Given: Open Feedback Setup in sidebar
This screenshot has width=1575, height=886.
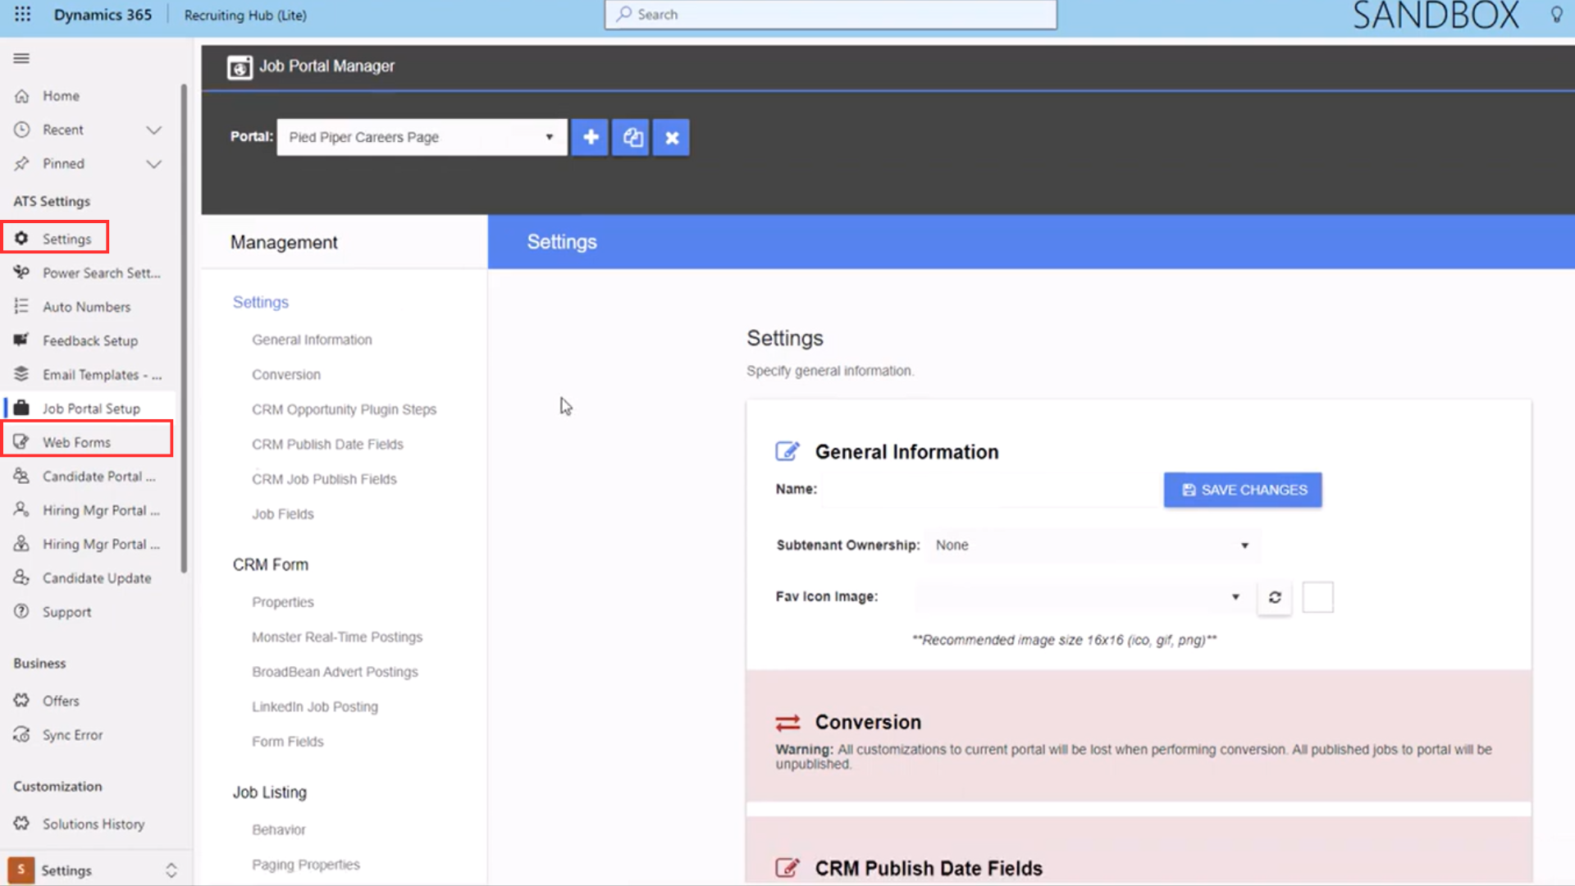Looking at the screenshot, I should coord(89,340).
